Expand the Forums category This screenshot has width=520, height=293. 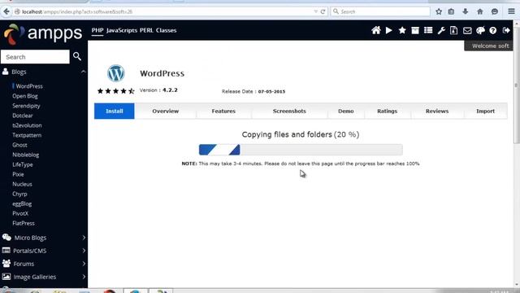(x=84, y=264)
